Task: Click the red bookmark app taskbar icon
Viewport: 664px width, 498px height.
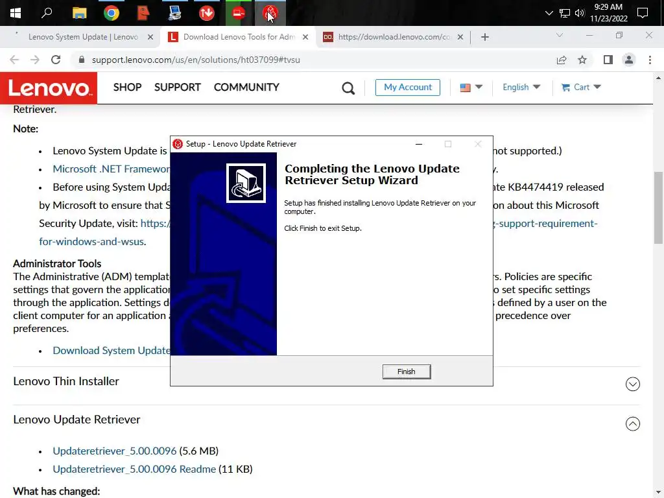Action: 143,13
